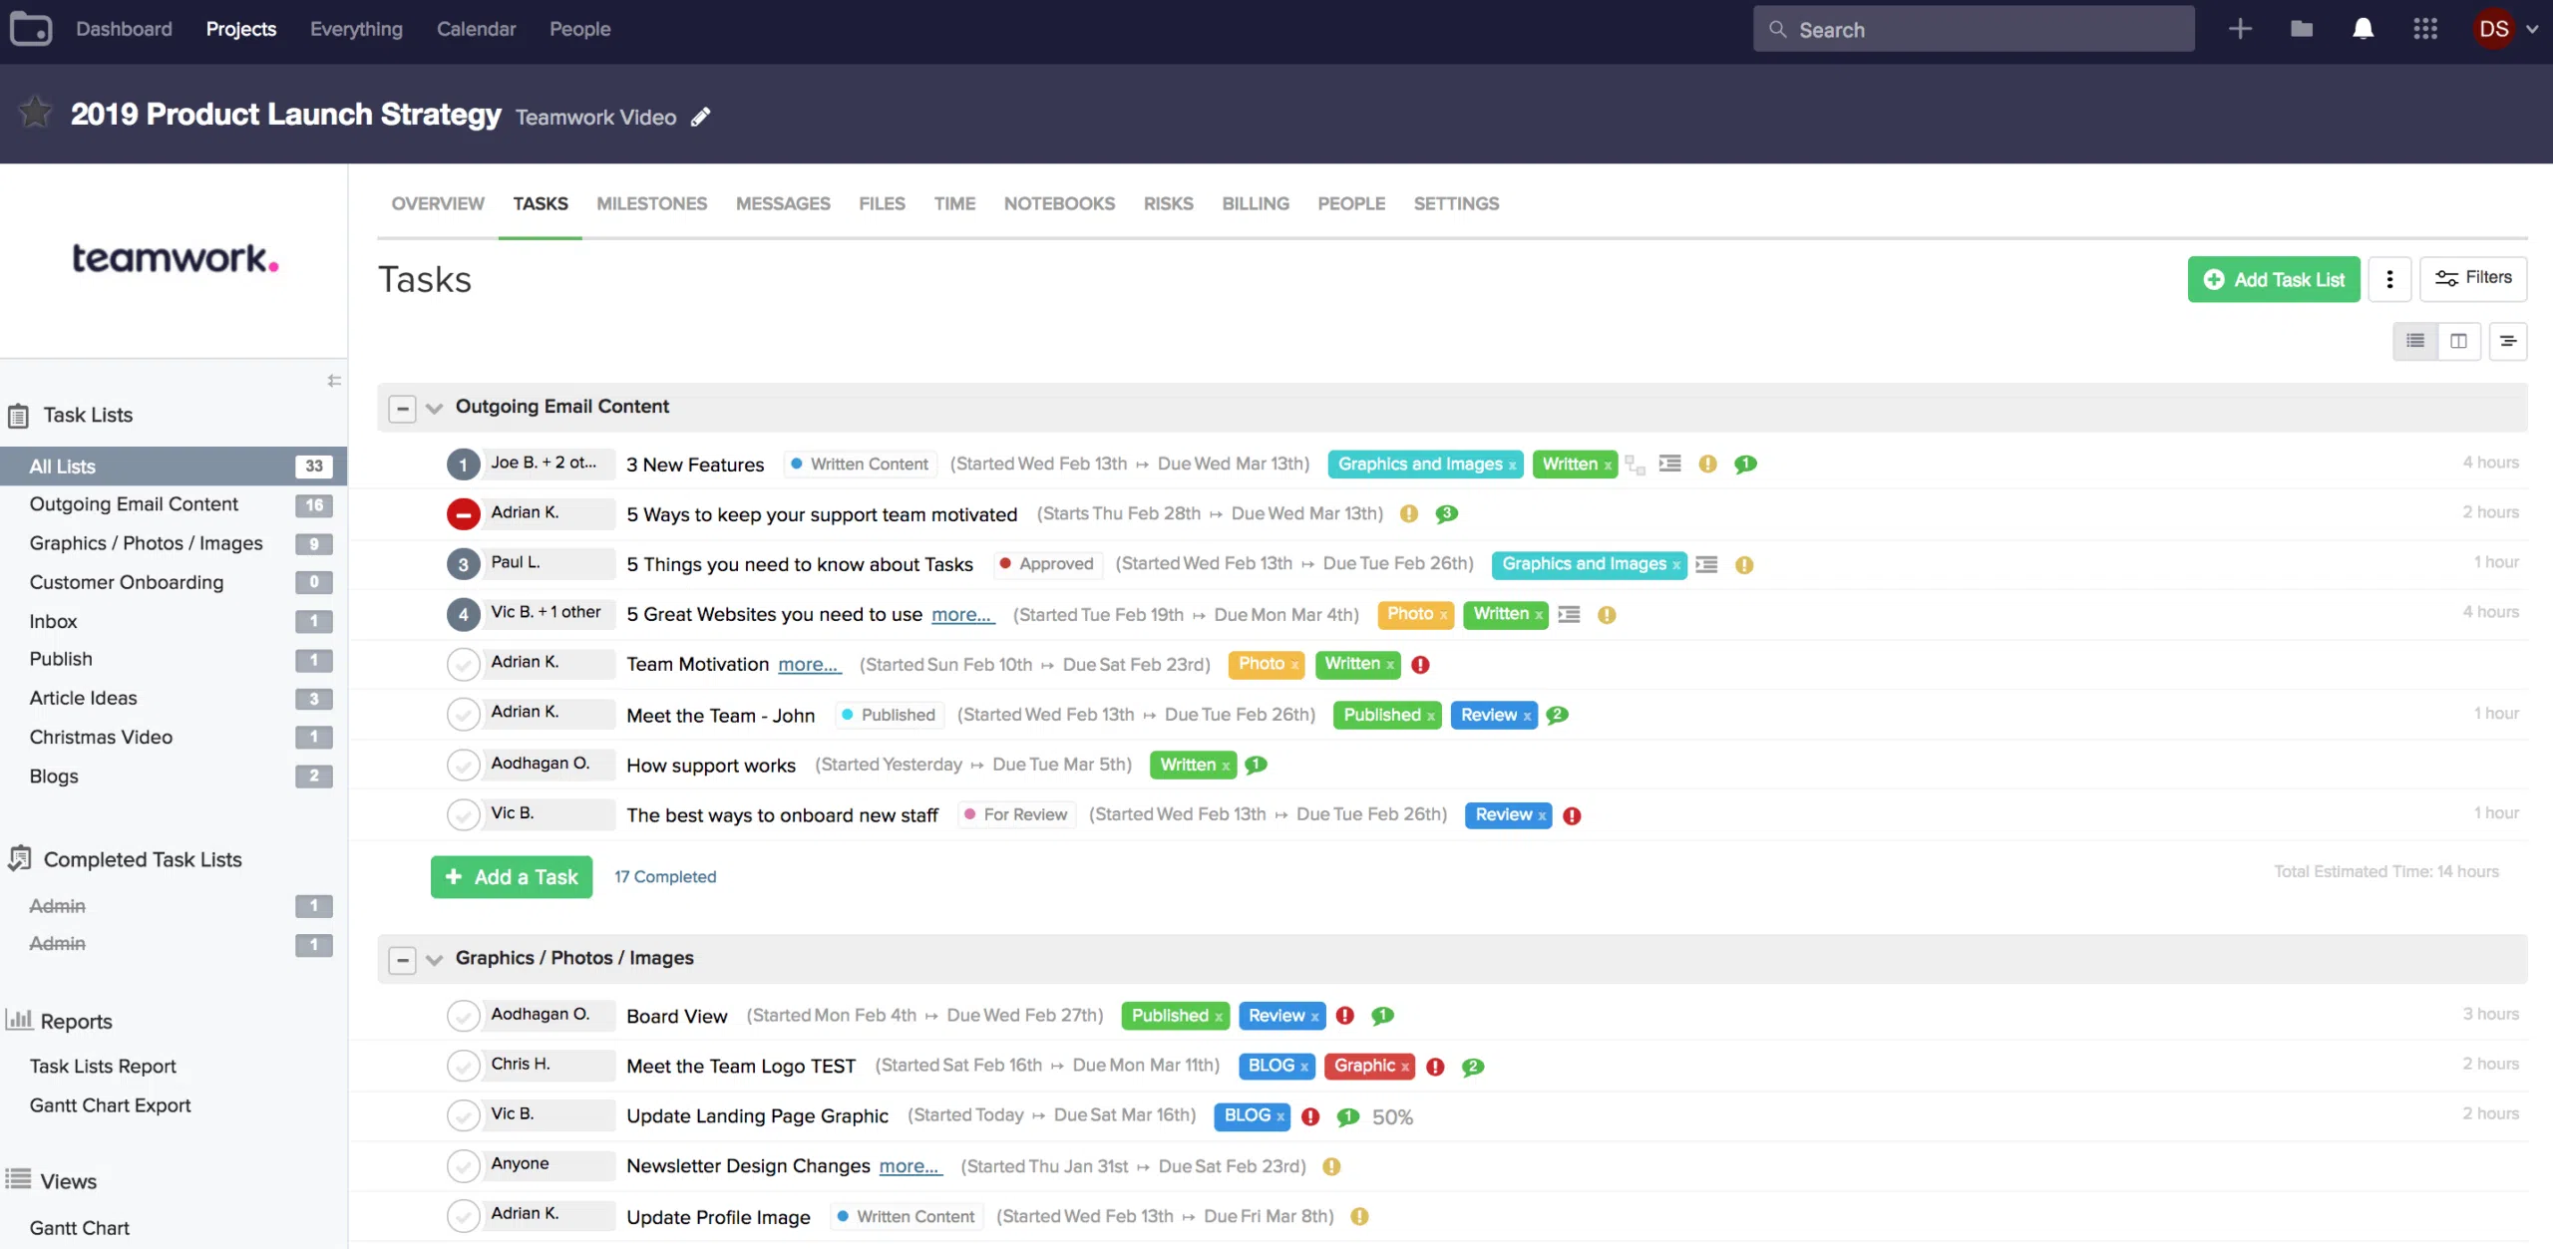This screenshot has height=1249, width=2553.
Task: Expand the Task Lists sidebar panel
Action: coord(334,380)
